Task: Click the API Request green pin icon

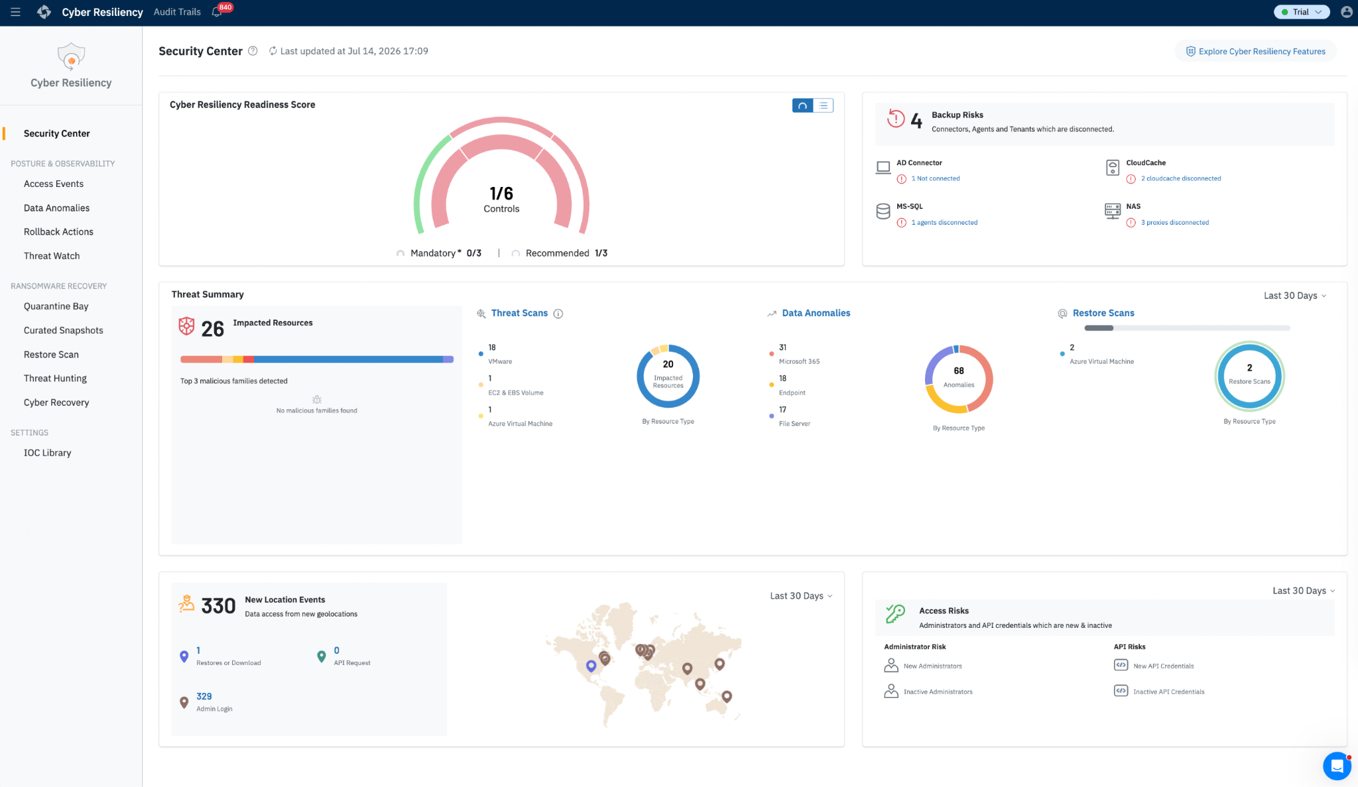Action: 322,656
